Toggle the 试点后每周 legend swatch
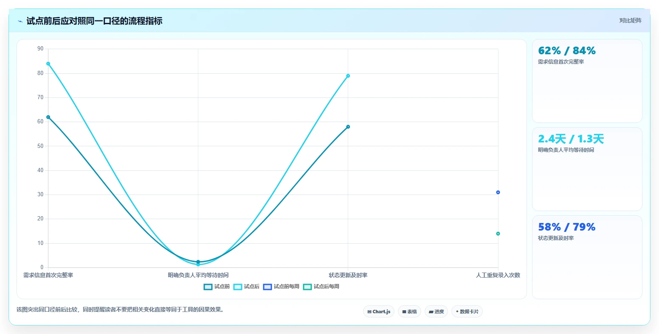 point(307,287)
